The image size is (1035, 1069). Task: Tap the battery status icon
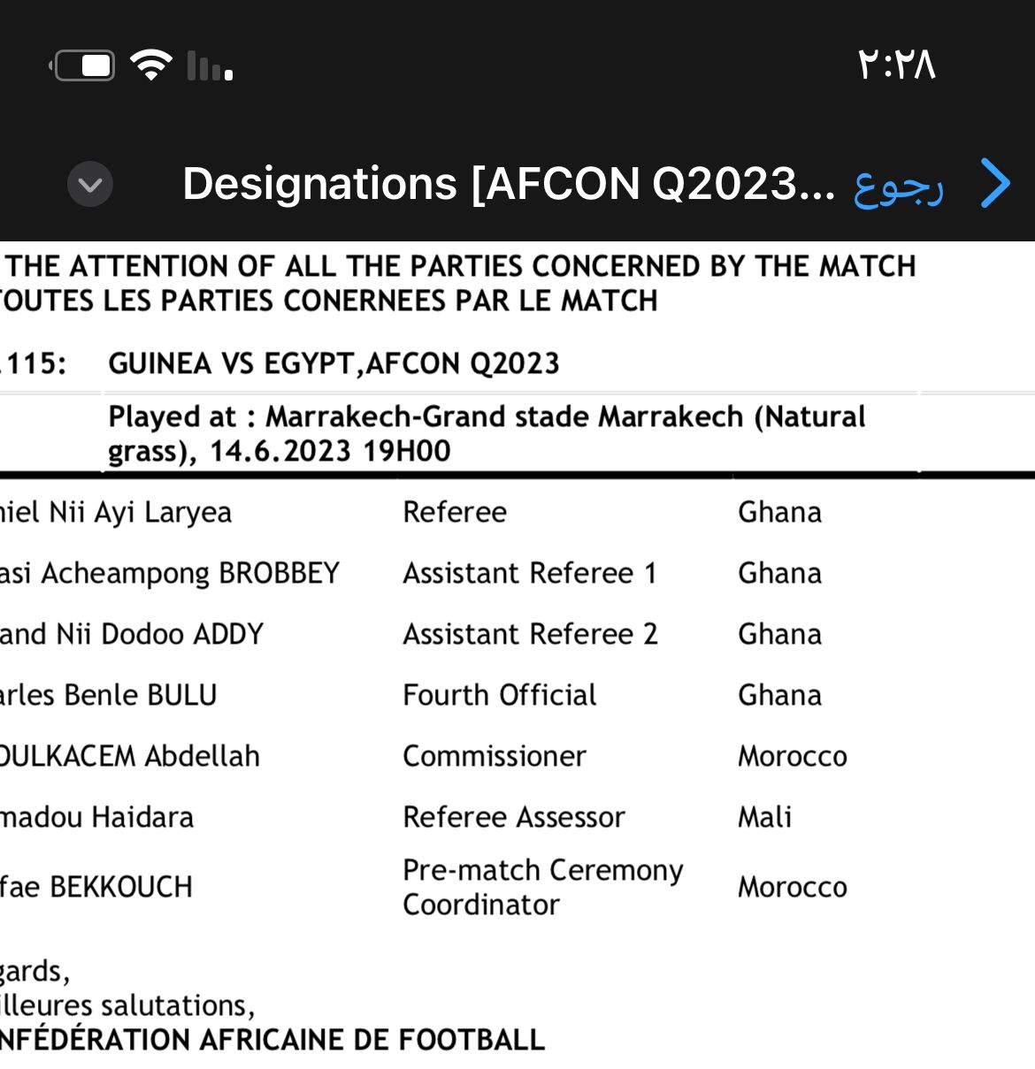click(x=82, y=65)
